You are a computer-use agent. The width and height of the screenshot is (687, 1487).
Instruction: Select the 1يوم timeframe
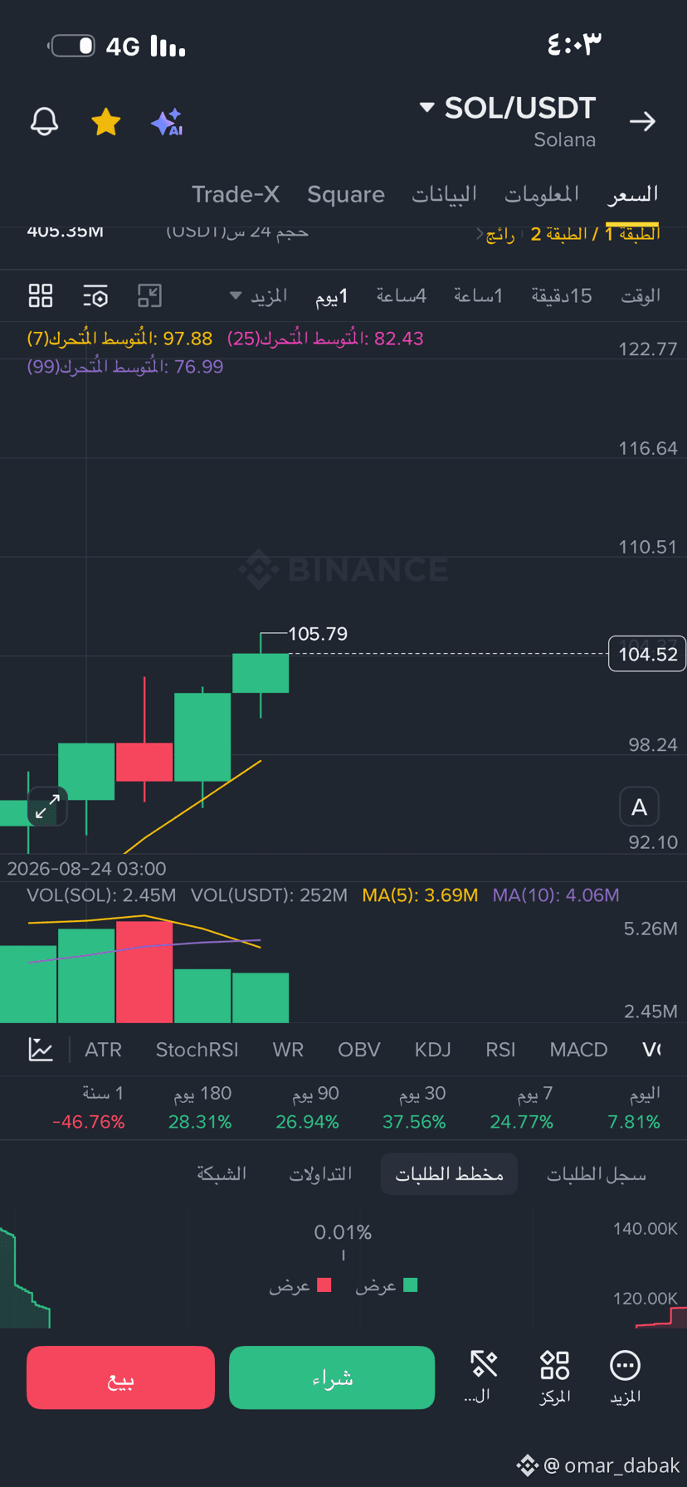click(x=332, y=295)
